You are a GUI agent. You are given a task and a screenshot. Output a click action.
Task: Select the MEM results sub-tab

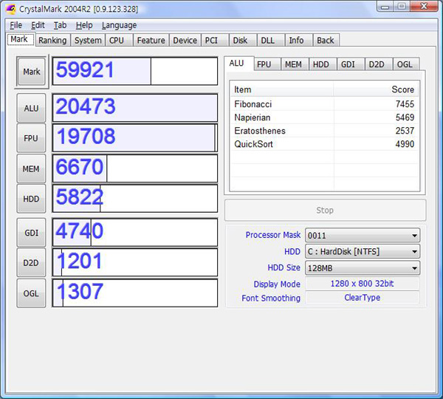click(x=293, y=64)
